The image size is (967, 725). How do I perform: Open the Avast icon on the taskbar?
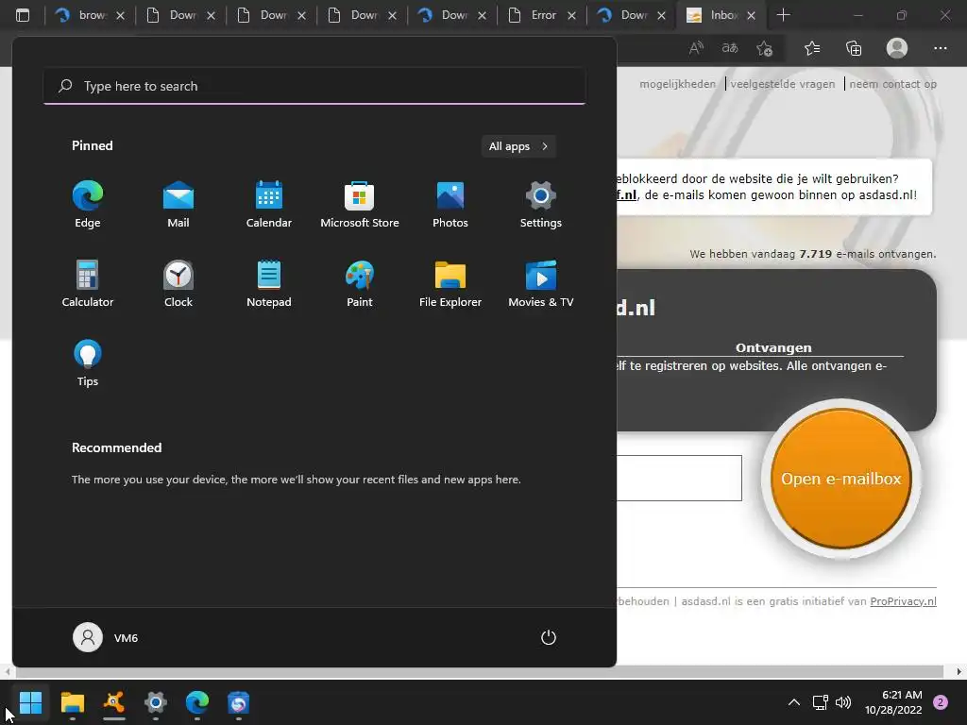pyautogui.click(x=114, y=702)
